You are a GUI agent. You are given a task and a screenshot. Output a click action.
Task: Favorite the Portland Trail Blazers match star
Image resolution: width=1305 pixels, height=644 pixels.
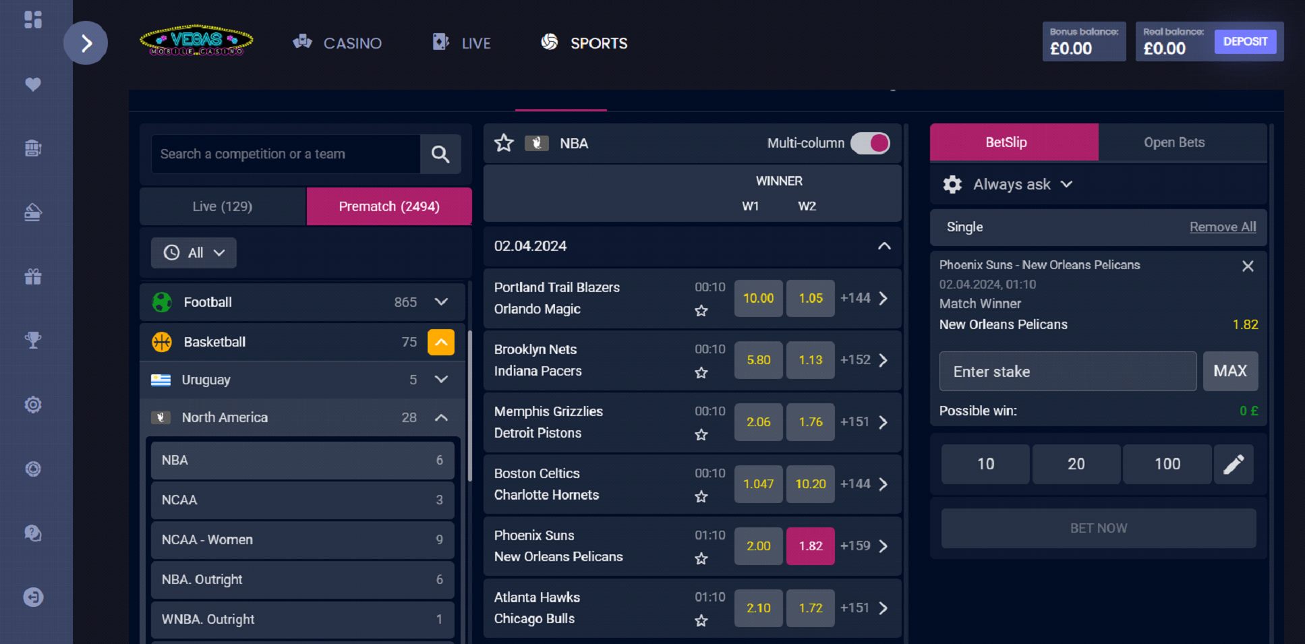tap(701, 311)
